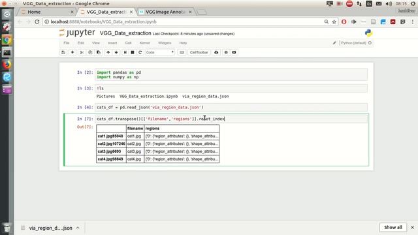Open the Edit menu in Jupyter
418x235 pixels.
[x=80, y=43]
